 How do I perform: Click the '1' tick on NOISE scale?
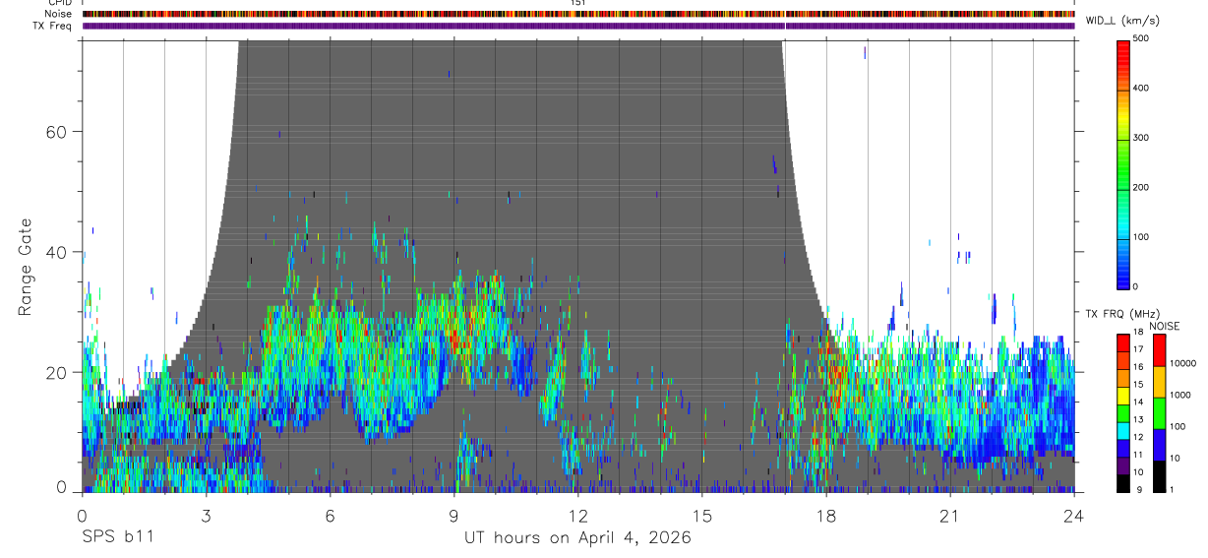tap(1173, 489)
